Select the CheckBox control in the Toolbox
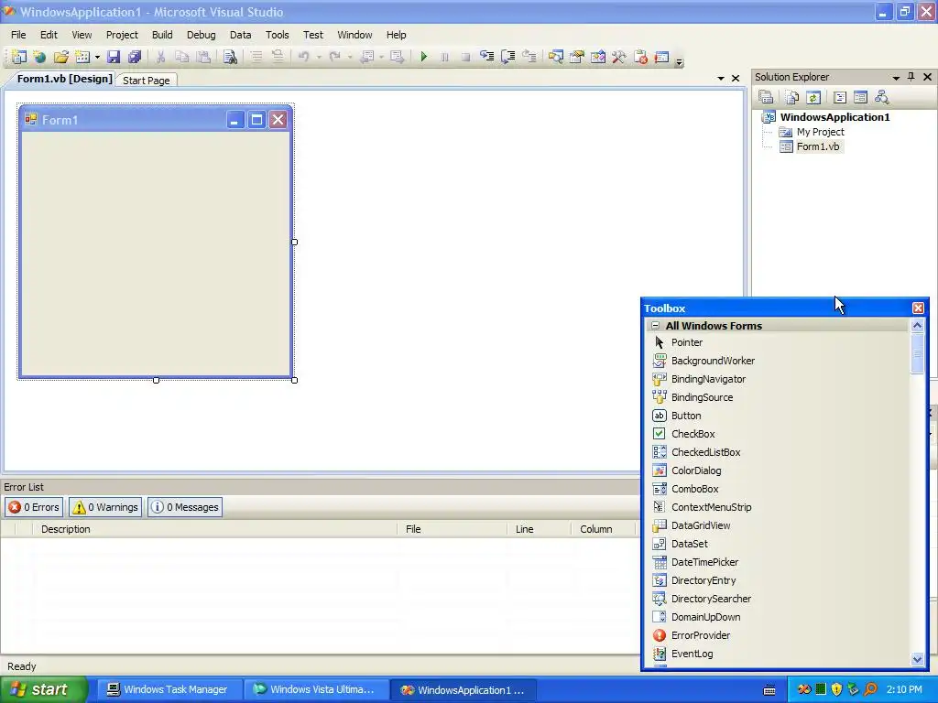 coord(779,434)
